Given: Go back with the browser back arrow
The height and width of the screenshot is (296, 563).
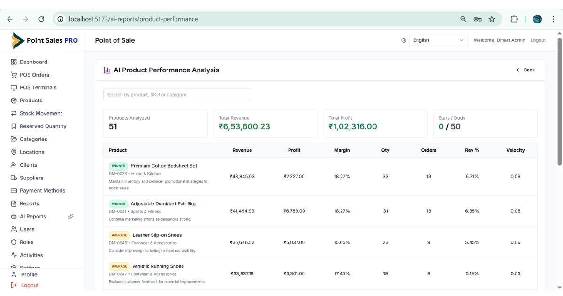Looking at the screenshot, I should pos(10,19).
